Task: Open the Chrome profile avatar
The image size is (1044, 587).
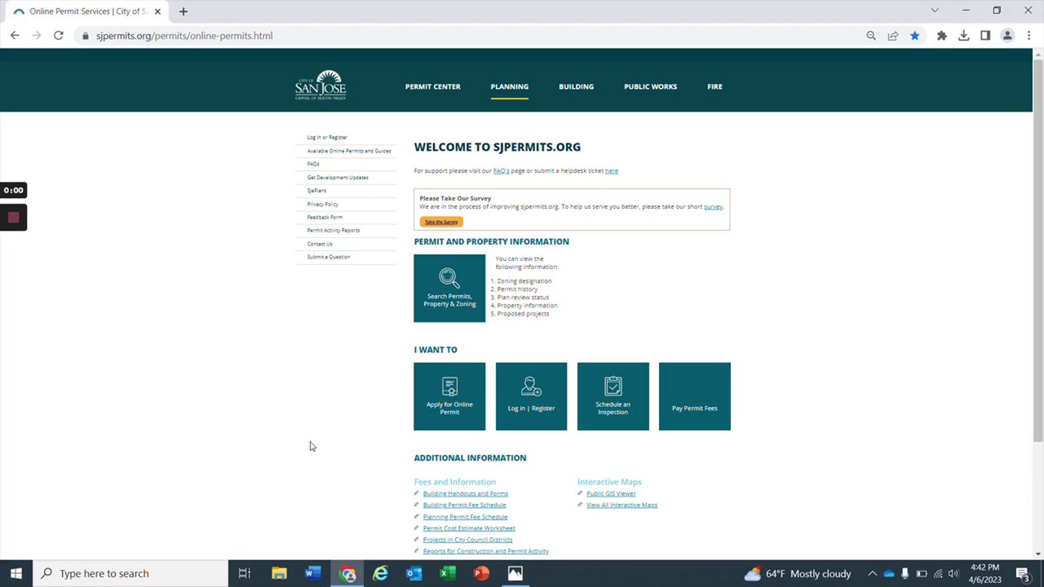Action: (x=1007, y=36)
